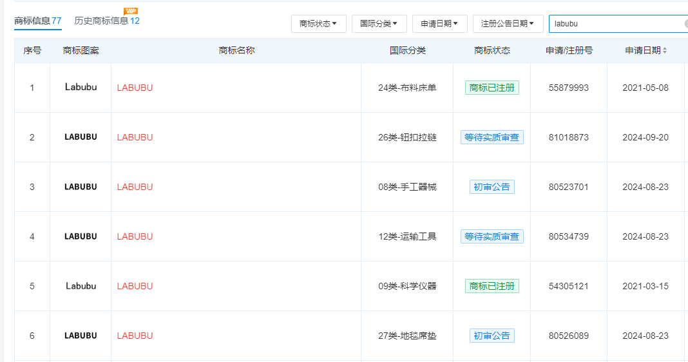Expand the 国际分类 filter dropdown
688x362 pixels.
[379, 24]
